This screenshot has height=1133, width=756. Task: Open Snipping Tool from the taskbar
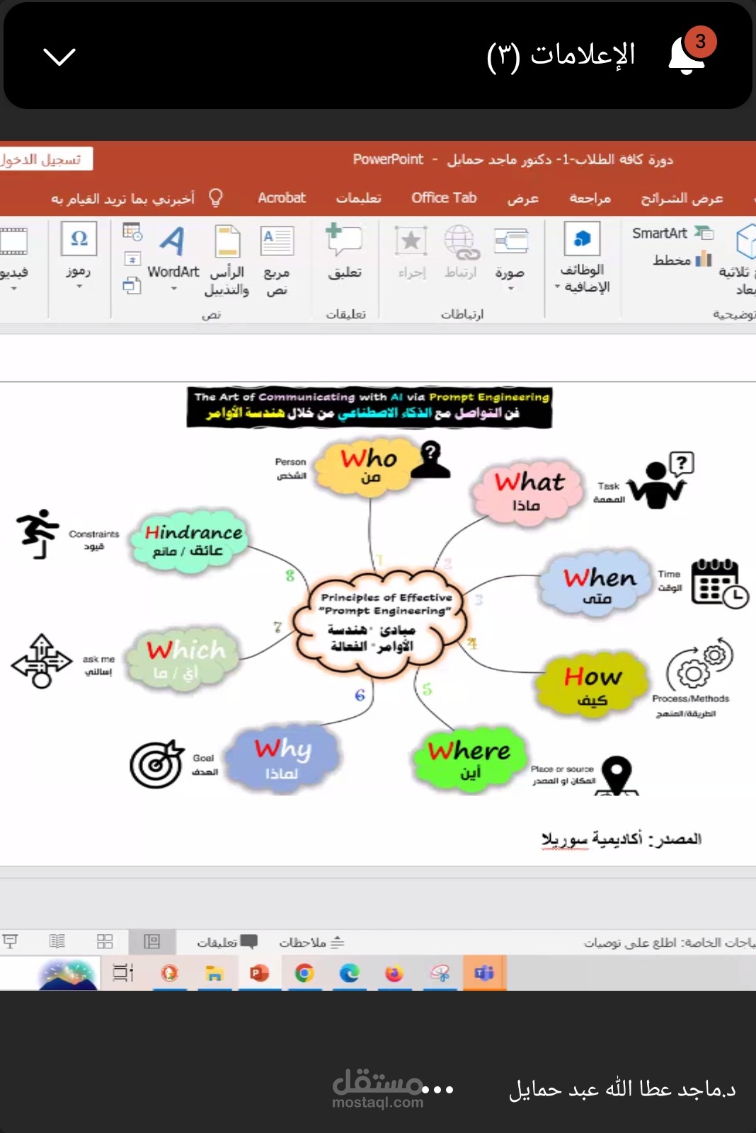(x=440, y=973)
